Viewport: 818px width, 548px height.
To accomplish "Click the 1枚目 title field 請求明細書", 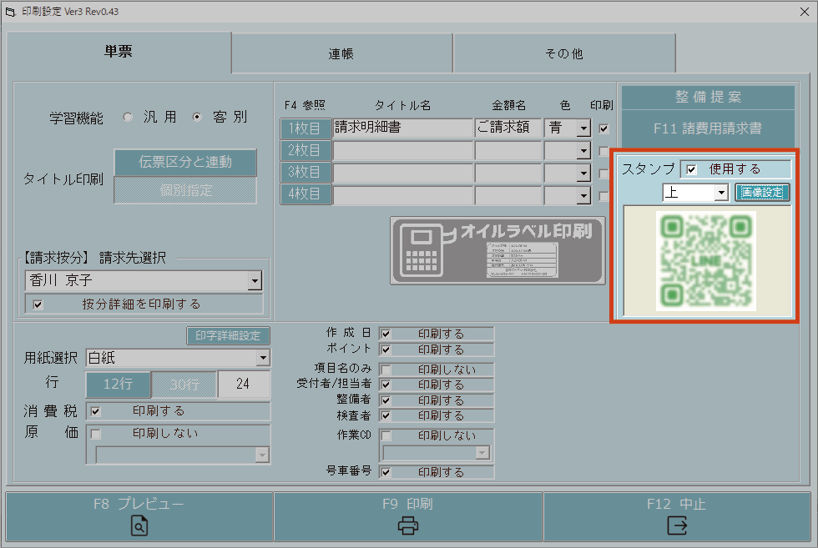I will 402,128.
